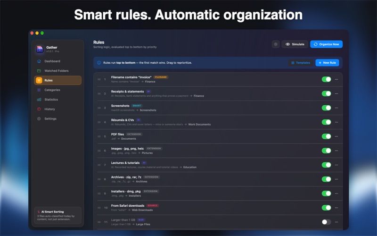Open the ellipsis menu for Archives rule
The image size is (377, 236).
click(x=336, y=179)
